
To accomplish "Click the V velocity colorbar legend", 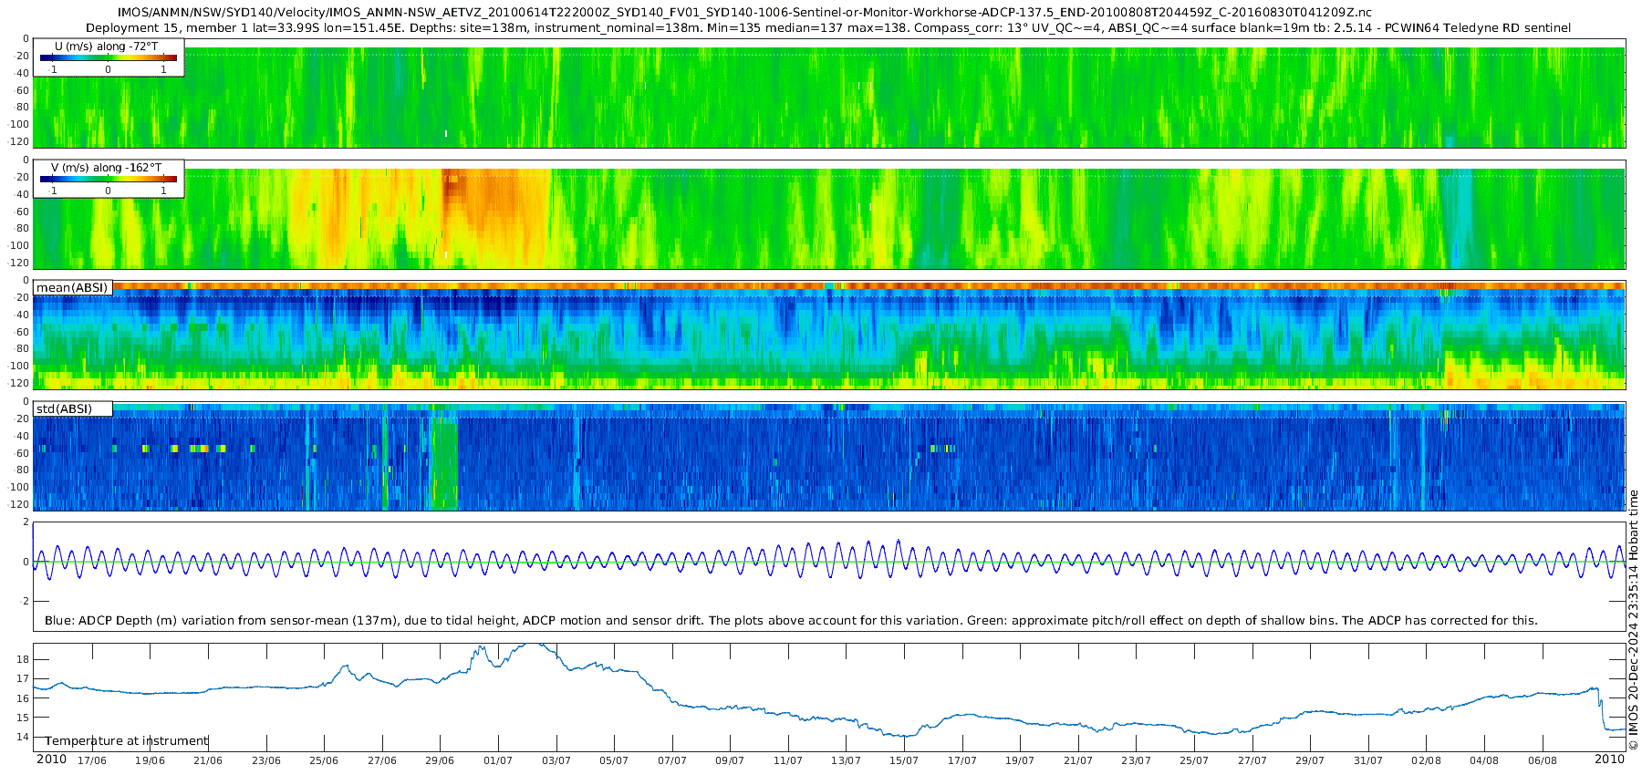I will point(108,180).
